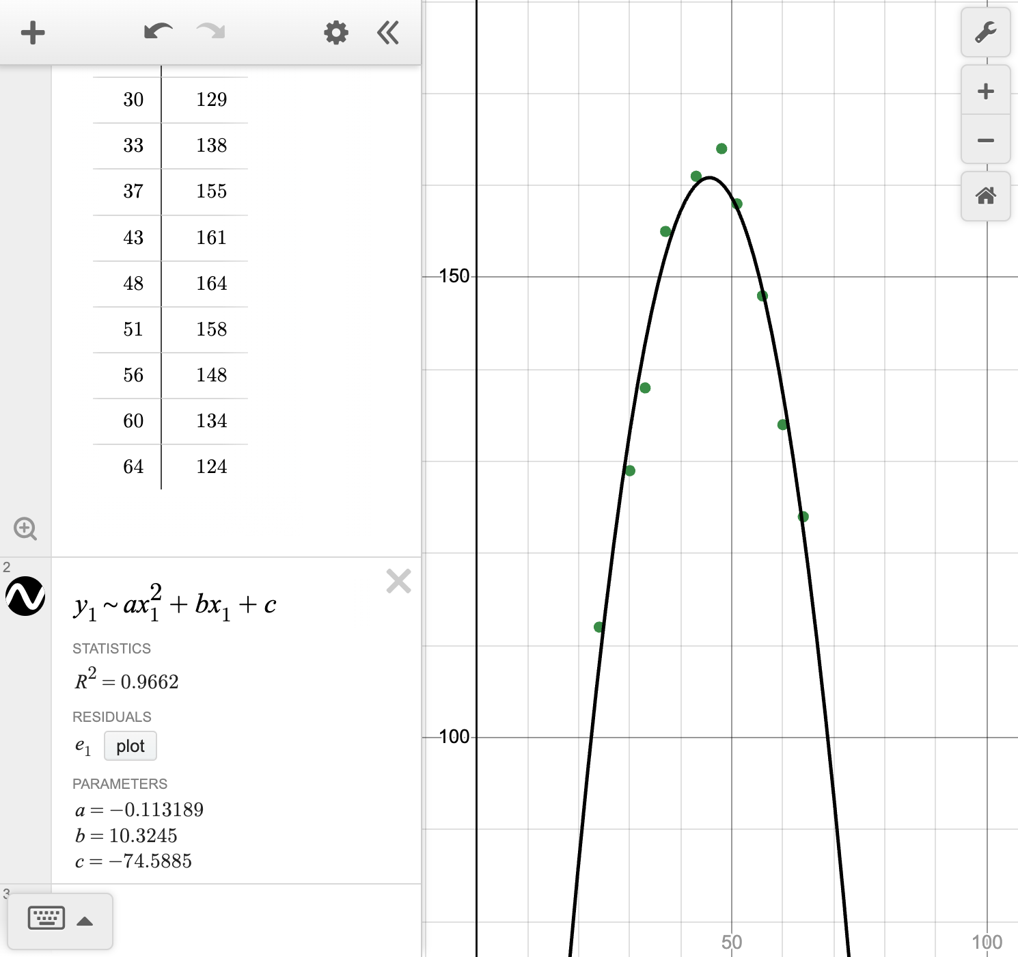Open the account settings gear
The height and width of the screenshot is (957, 1018).
[335, 32]
